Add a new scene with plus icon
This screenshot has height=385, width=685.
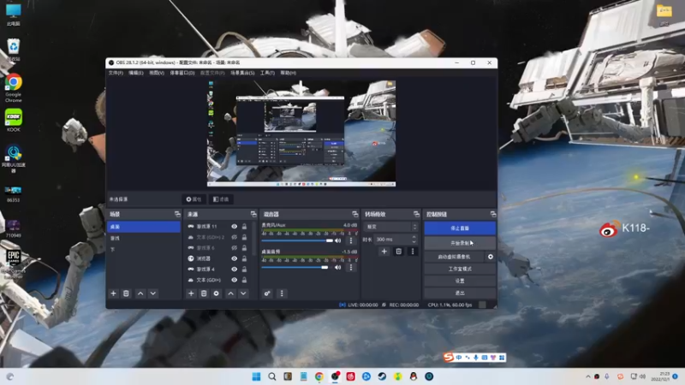tap(114, 293)
